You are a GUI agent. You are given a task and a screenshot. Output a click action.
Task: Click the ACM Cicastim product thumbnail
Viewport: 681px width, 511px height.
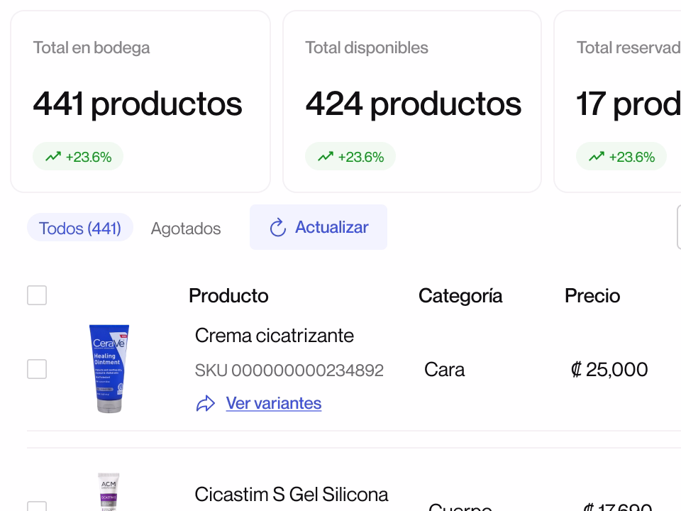109,492
